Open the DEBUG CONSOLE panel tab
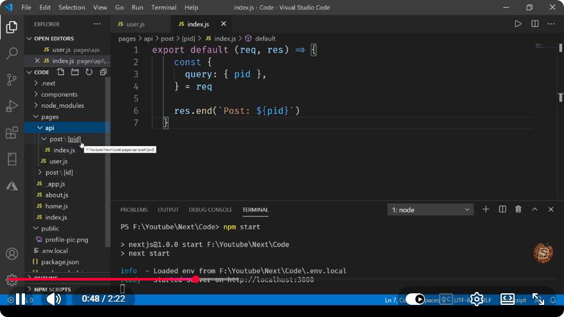The width and height of the screenshot is (564, 317). point(210,209)
